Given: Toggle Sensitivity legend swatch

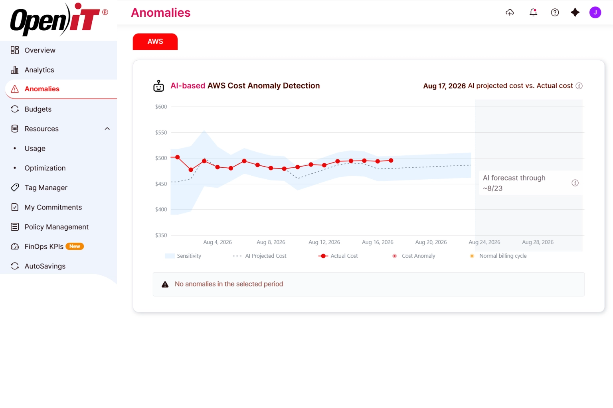Looking at the screenshot, I should (x=170, y=256).
